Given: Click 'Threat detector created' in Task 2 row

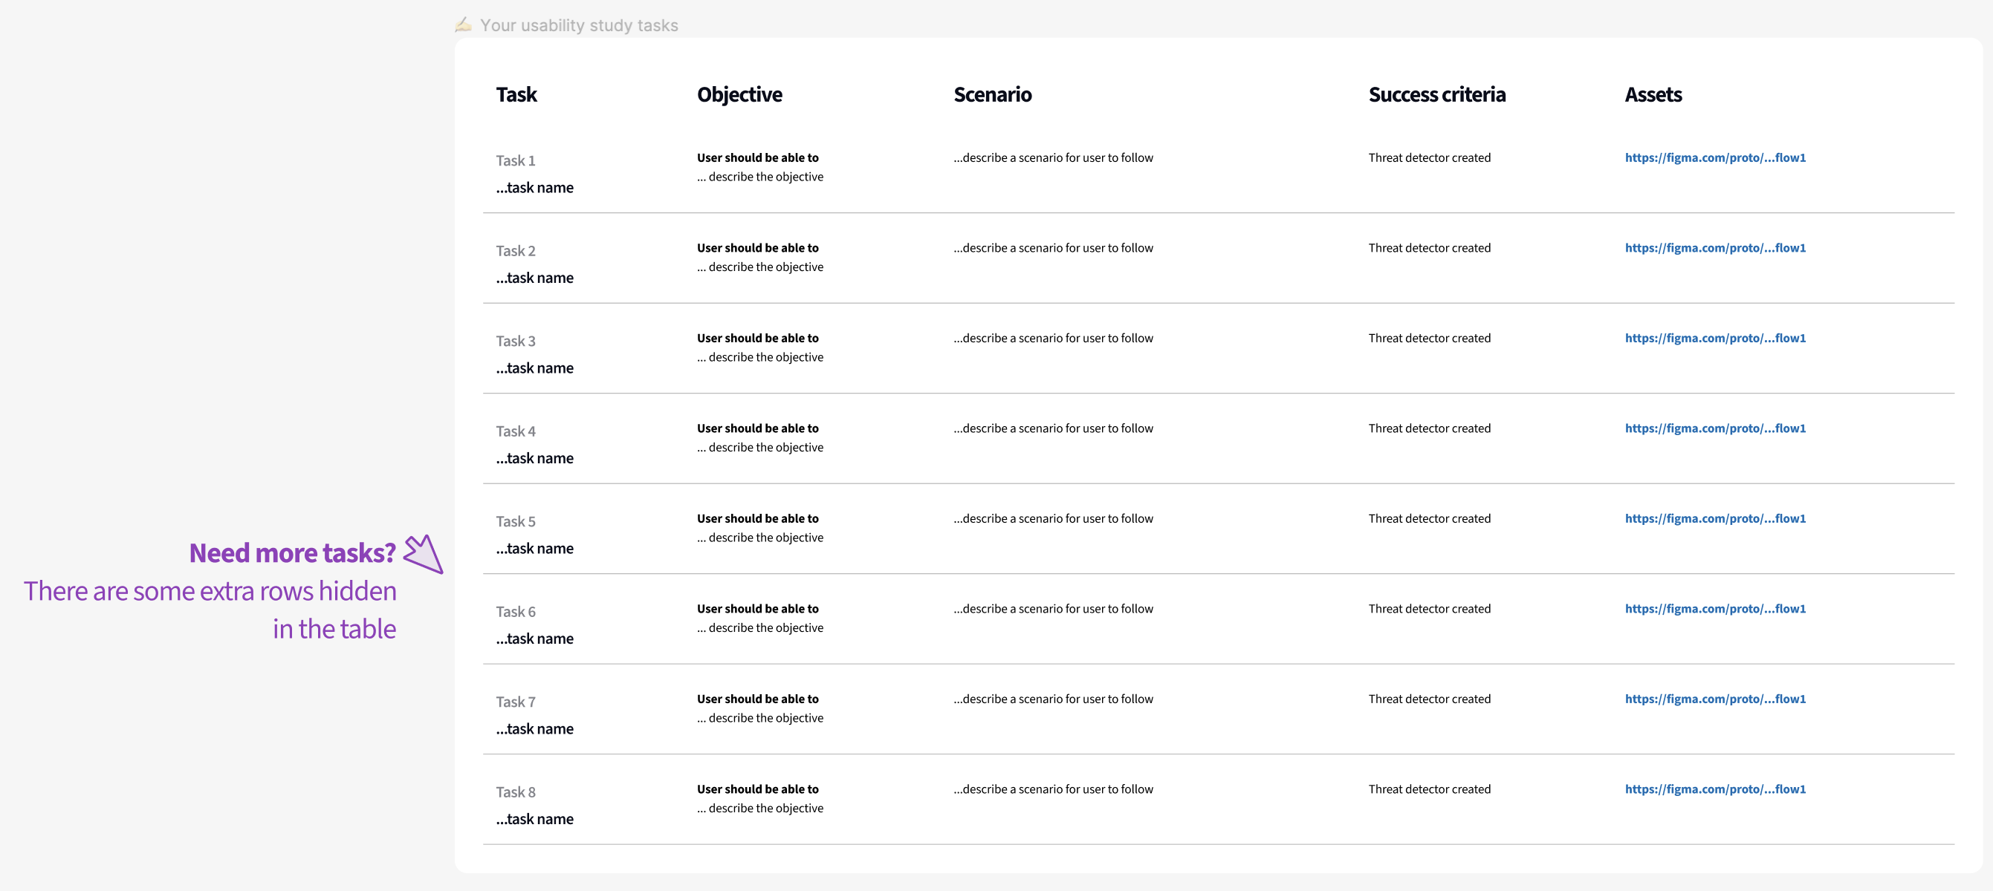Looking at the screenshot, I should click(1429, 248).
